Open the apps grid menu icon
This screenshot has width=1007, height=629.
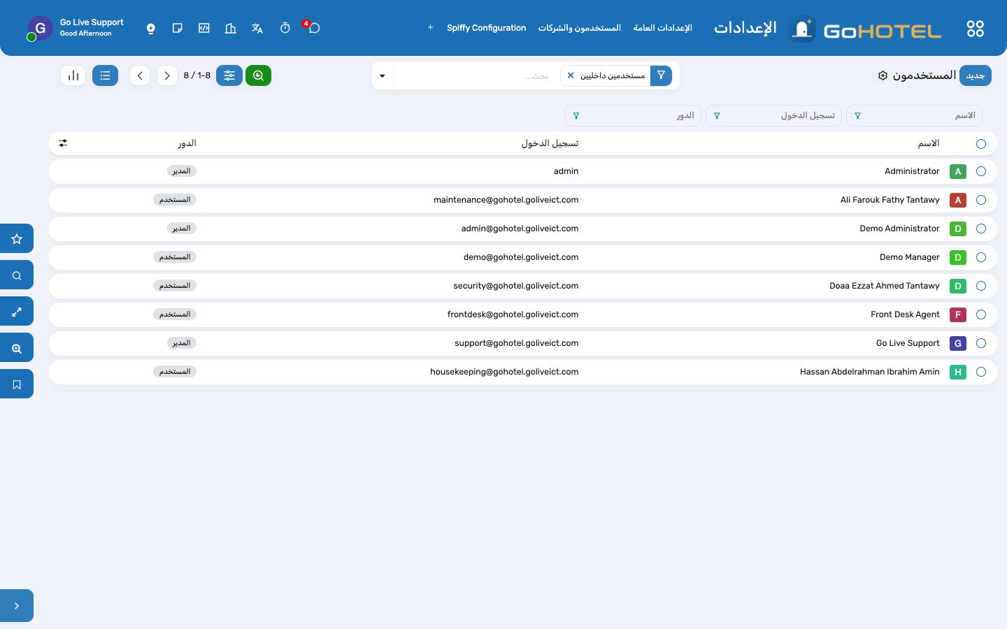[975, 28]
